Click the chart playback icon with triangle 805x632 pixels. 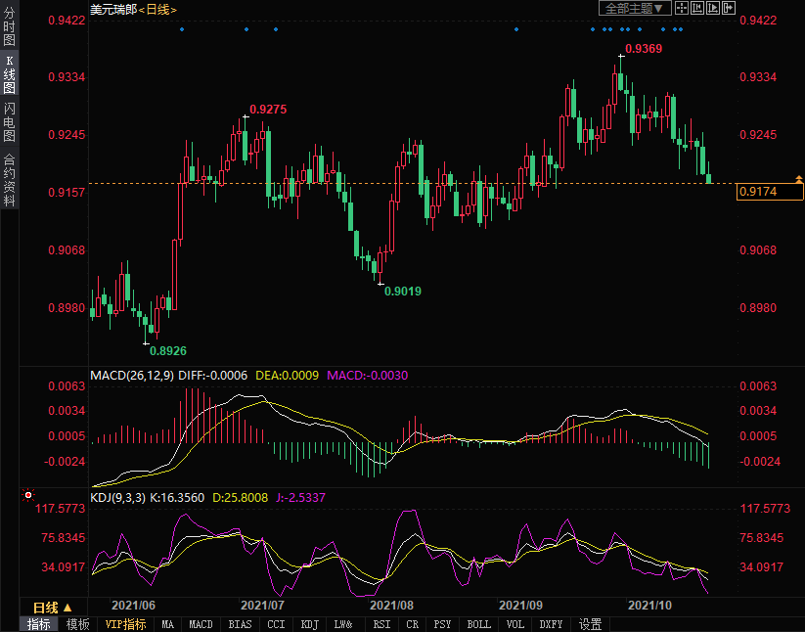[x=712, y=8]
